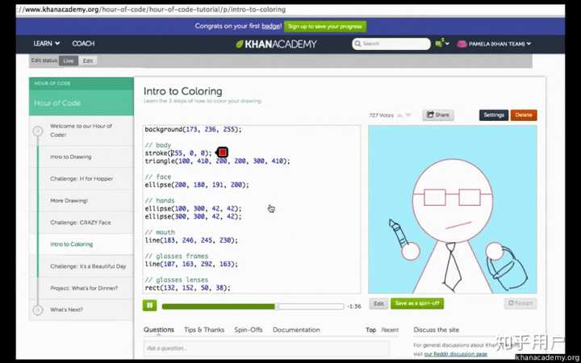Toggle edit status to Live

pos(68,61)
